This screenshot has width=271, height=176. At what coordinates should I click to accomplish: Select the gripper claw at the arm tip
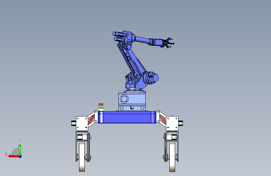168,43
